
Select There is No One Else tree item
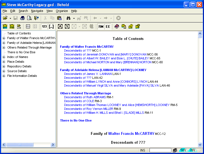(21, 52)
